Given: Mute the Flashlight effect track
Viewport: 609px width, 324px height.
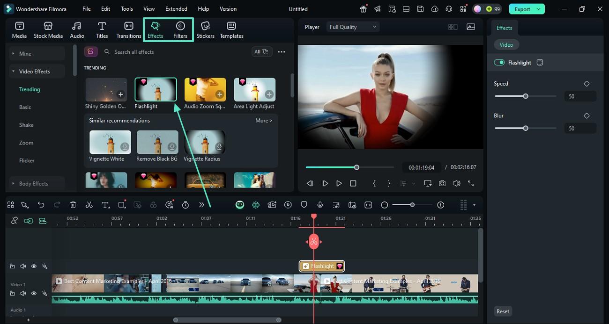Looking at the screenshot, I should 23,266.
